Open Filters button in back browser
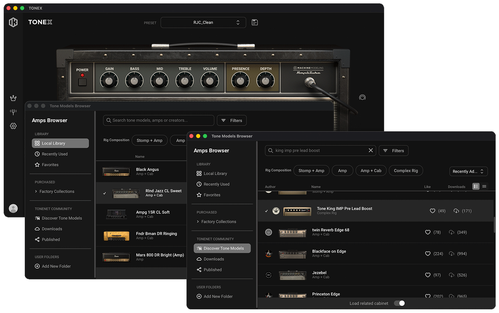The width and height of the screenshot is (499, 313). tap(232, 120)
